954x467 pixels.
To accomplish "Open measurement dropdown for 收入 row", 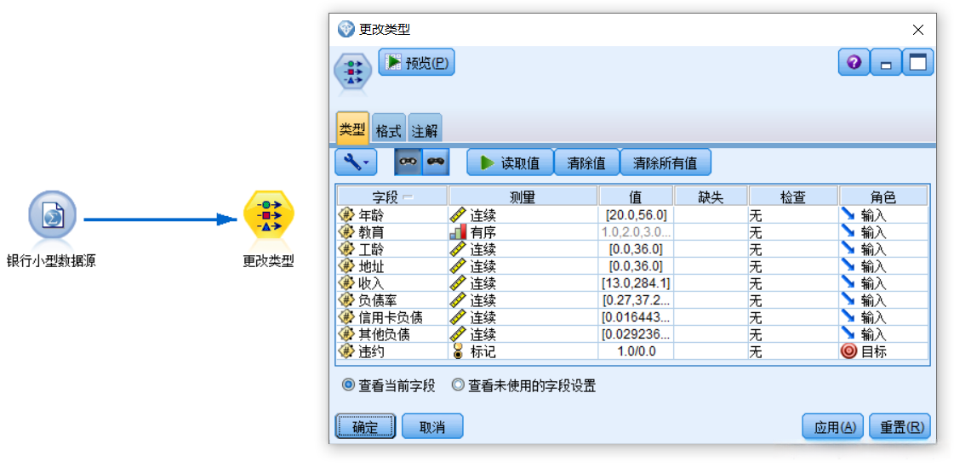I will (523, 283).
